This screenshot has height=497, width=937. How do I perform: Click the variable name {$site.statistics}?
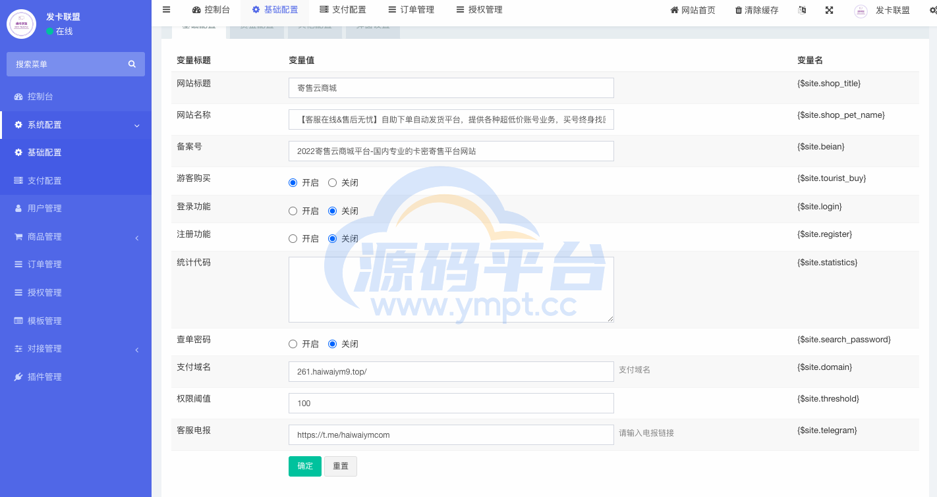[x=828, y=263]
